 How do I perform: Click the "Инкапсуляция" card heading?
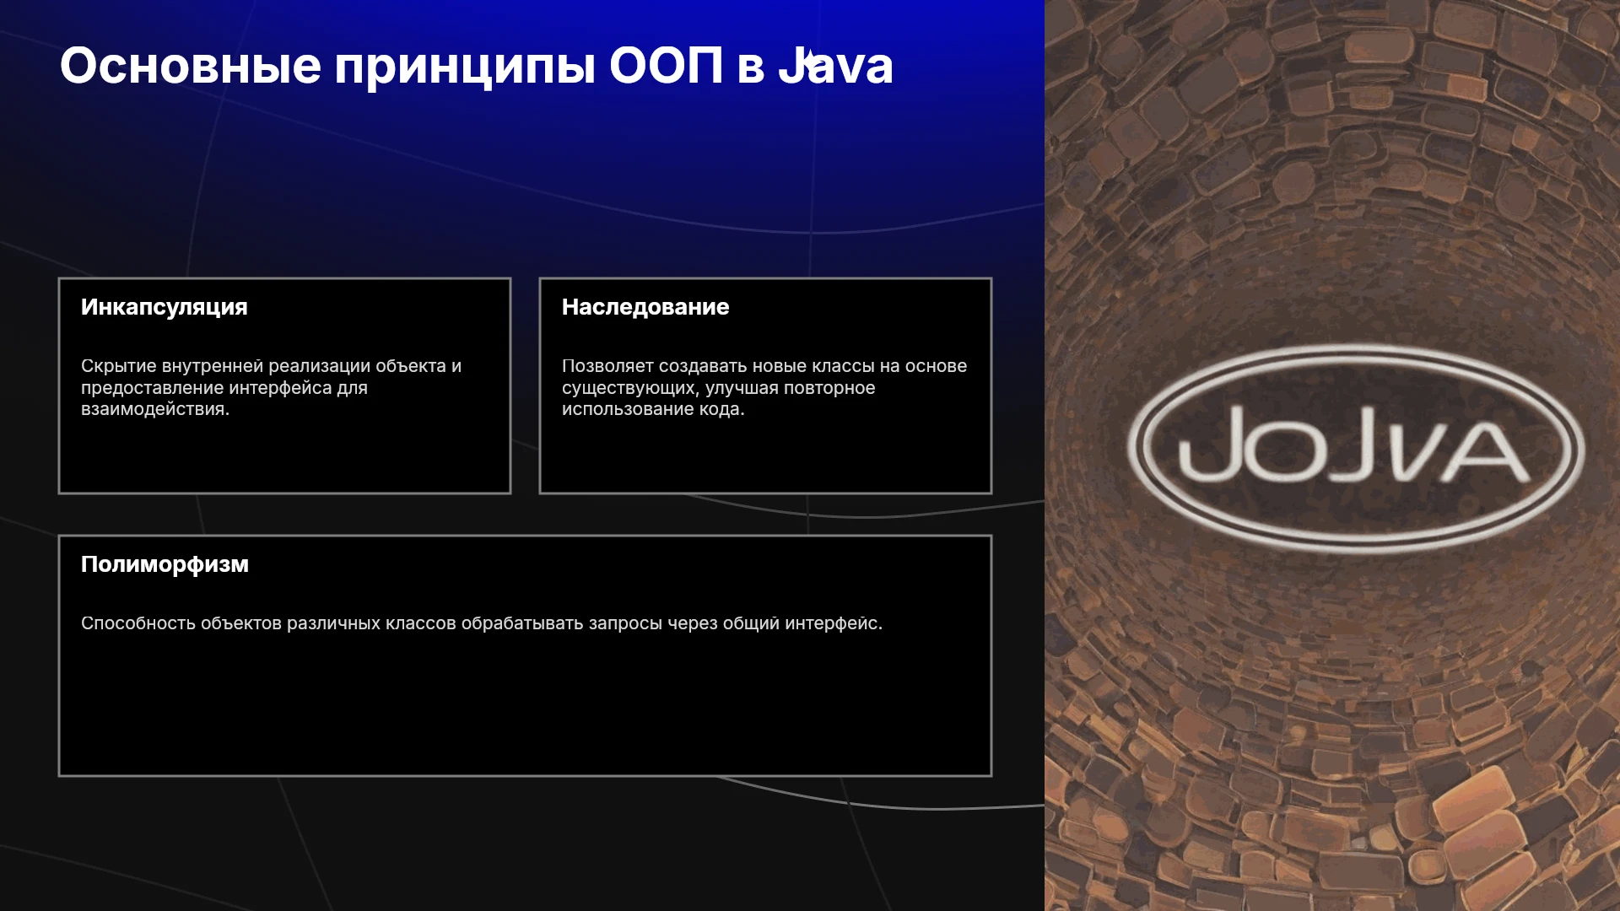pos(165,307)
